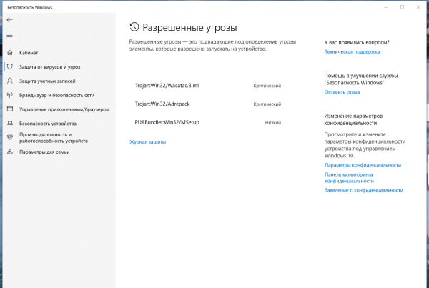The width and height of the screenshot is (429, 288).
Task: Select threat PUABundler:Win32/MSetup
Action: point(167,122)
